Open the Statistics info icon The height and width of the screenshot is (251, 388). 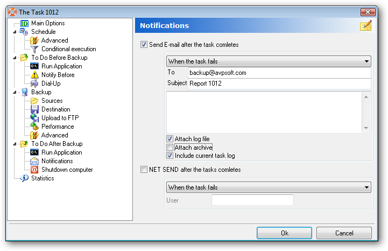[24, 178]
